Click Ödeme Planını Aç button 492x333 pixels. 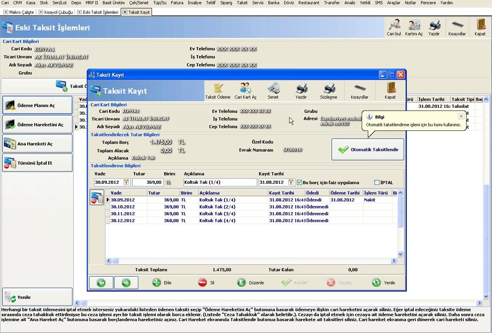tap(37, 105)
